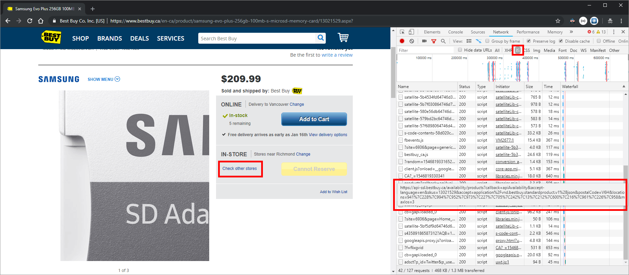629x275 pixels.
Task: Change the Vancouver delivery location
Action: pos(297,104)
